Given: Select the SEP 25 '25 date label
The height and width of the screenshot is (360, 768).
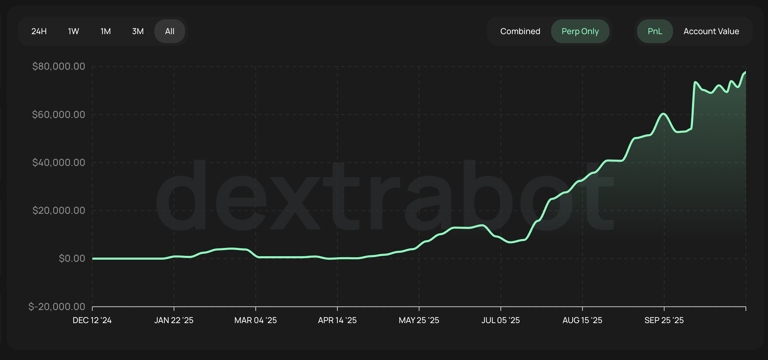Looking at the screenshot, I should coord(664,320).
